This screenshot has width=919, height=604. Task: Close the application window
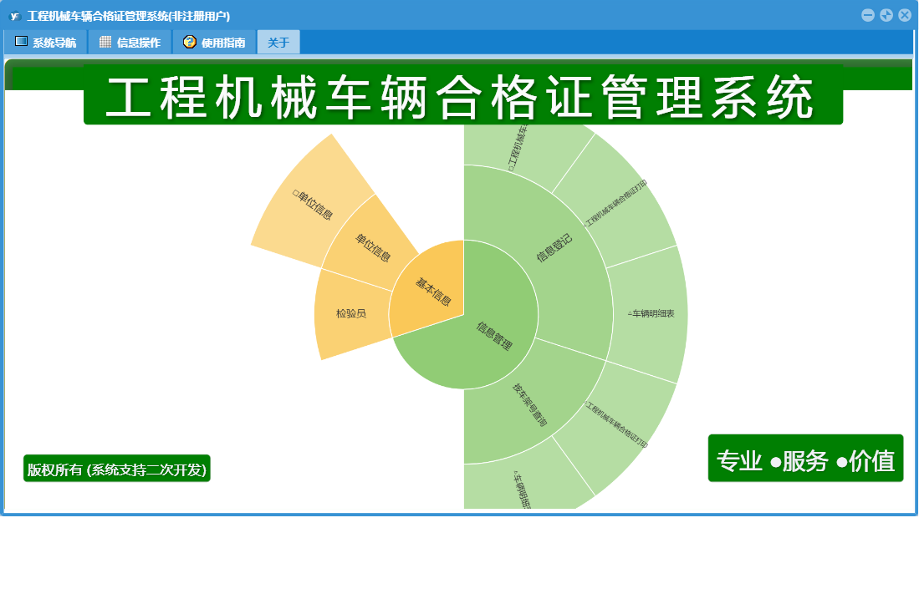tap(905, 15)
